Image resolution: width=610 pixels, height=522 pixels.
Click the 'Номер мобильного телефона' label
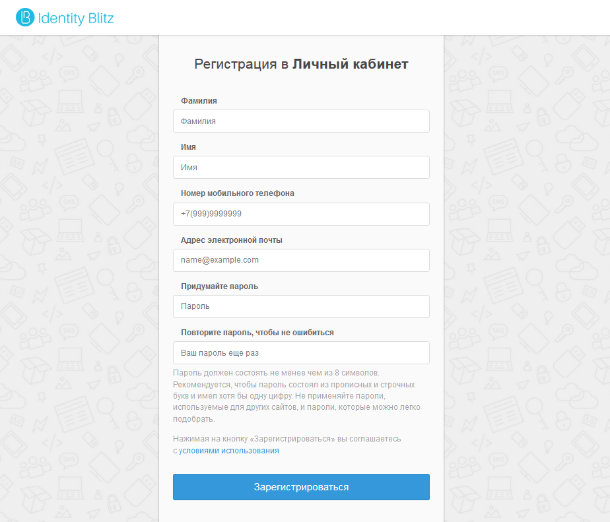point(238,193)
